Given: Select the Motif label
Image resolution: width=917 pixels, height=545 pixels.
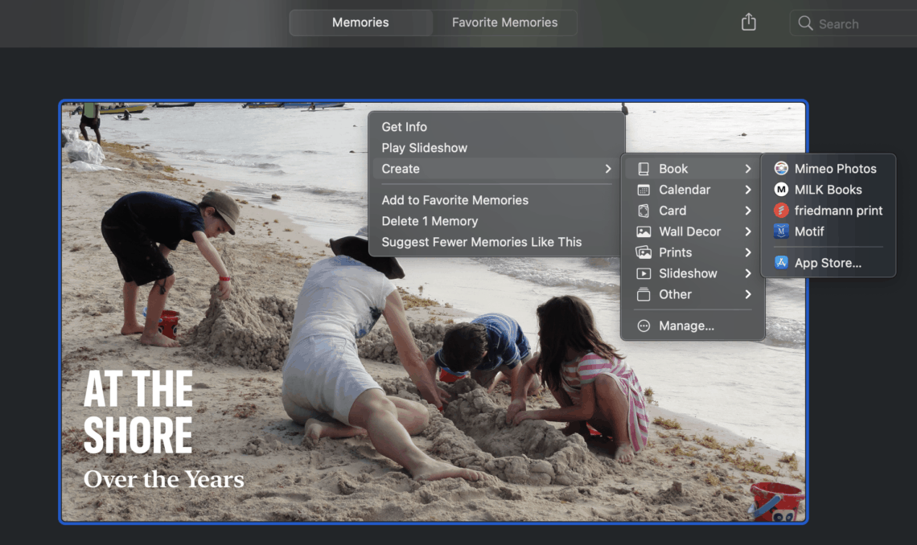Looking at the screenshot, I should 809,232.
